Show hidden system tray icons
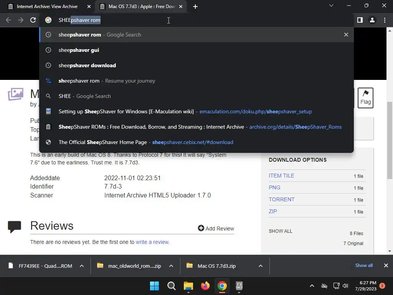The height and width of the screenshot is (295, 393). (312, 286)
